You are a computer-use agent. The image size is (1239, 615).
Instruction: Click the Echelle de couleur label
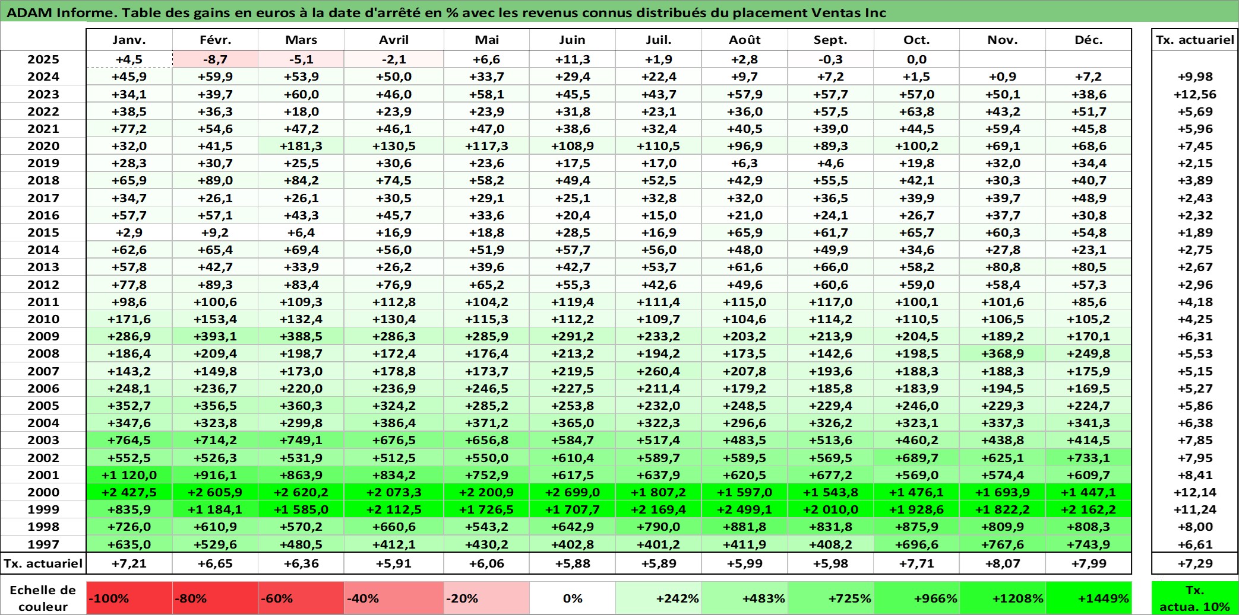pyautogui.click(x=43, y=598)
